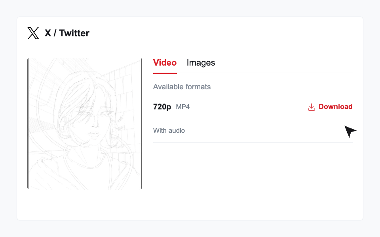Click the sketched hoodie at thumbnail bottom
Viewport: 380px width, 237px height.
(x=85, y=173)
